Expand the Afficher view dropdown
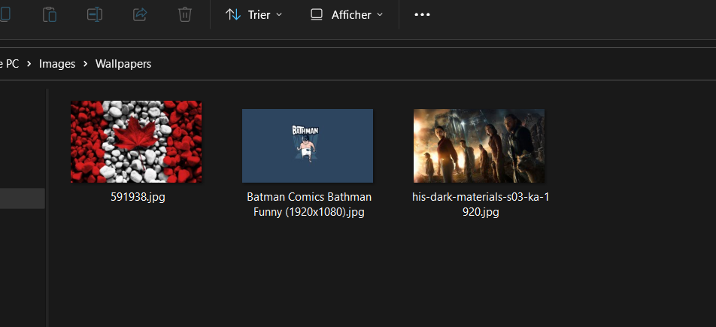The height and width of the screenshot is (327, 716). tap(347, 14)
